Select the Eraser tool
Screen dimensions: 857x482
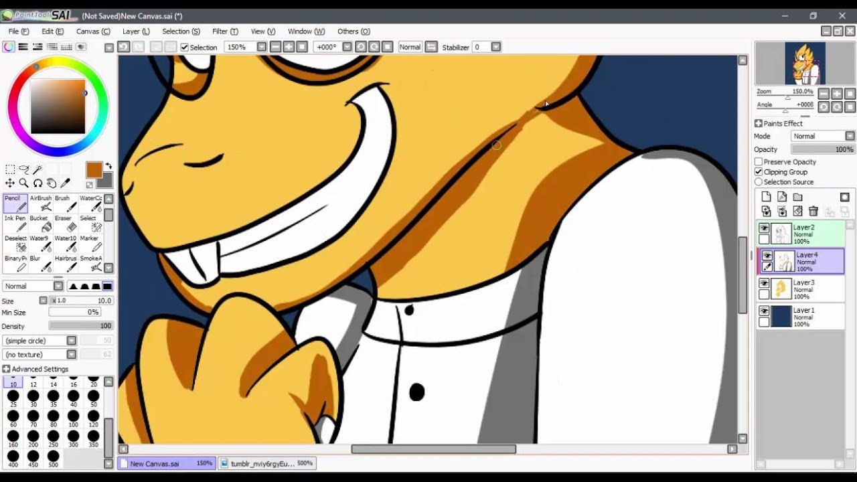(x=66, y=224)
